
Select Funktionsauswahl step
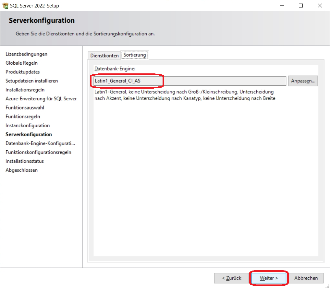tap(25, 107)
